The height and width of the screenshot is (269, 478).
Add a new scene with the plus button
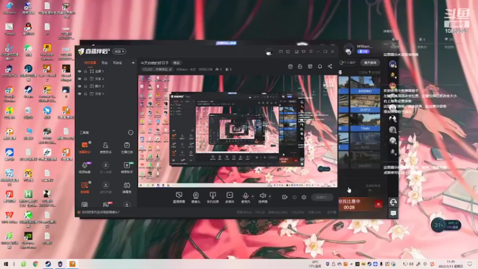(133, 63)
